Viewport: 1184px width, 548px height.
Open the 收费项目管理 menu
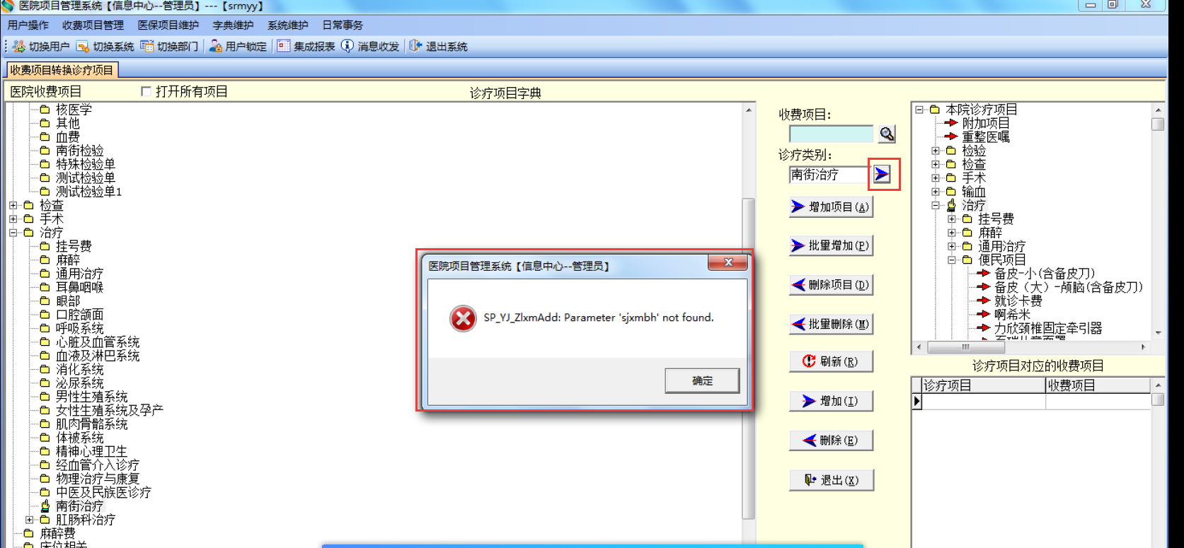(93, 25)
